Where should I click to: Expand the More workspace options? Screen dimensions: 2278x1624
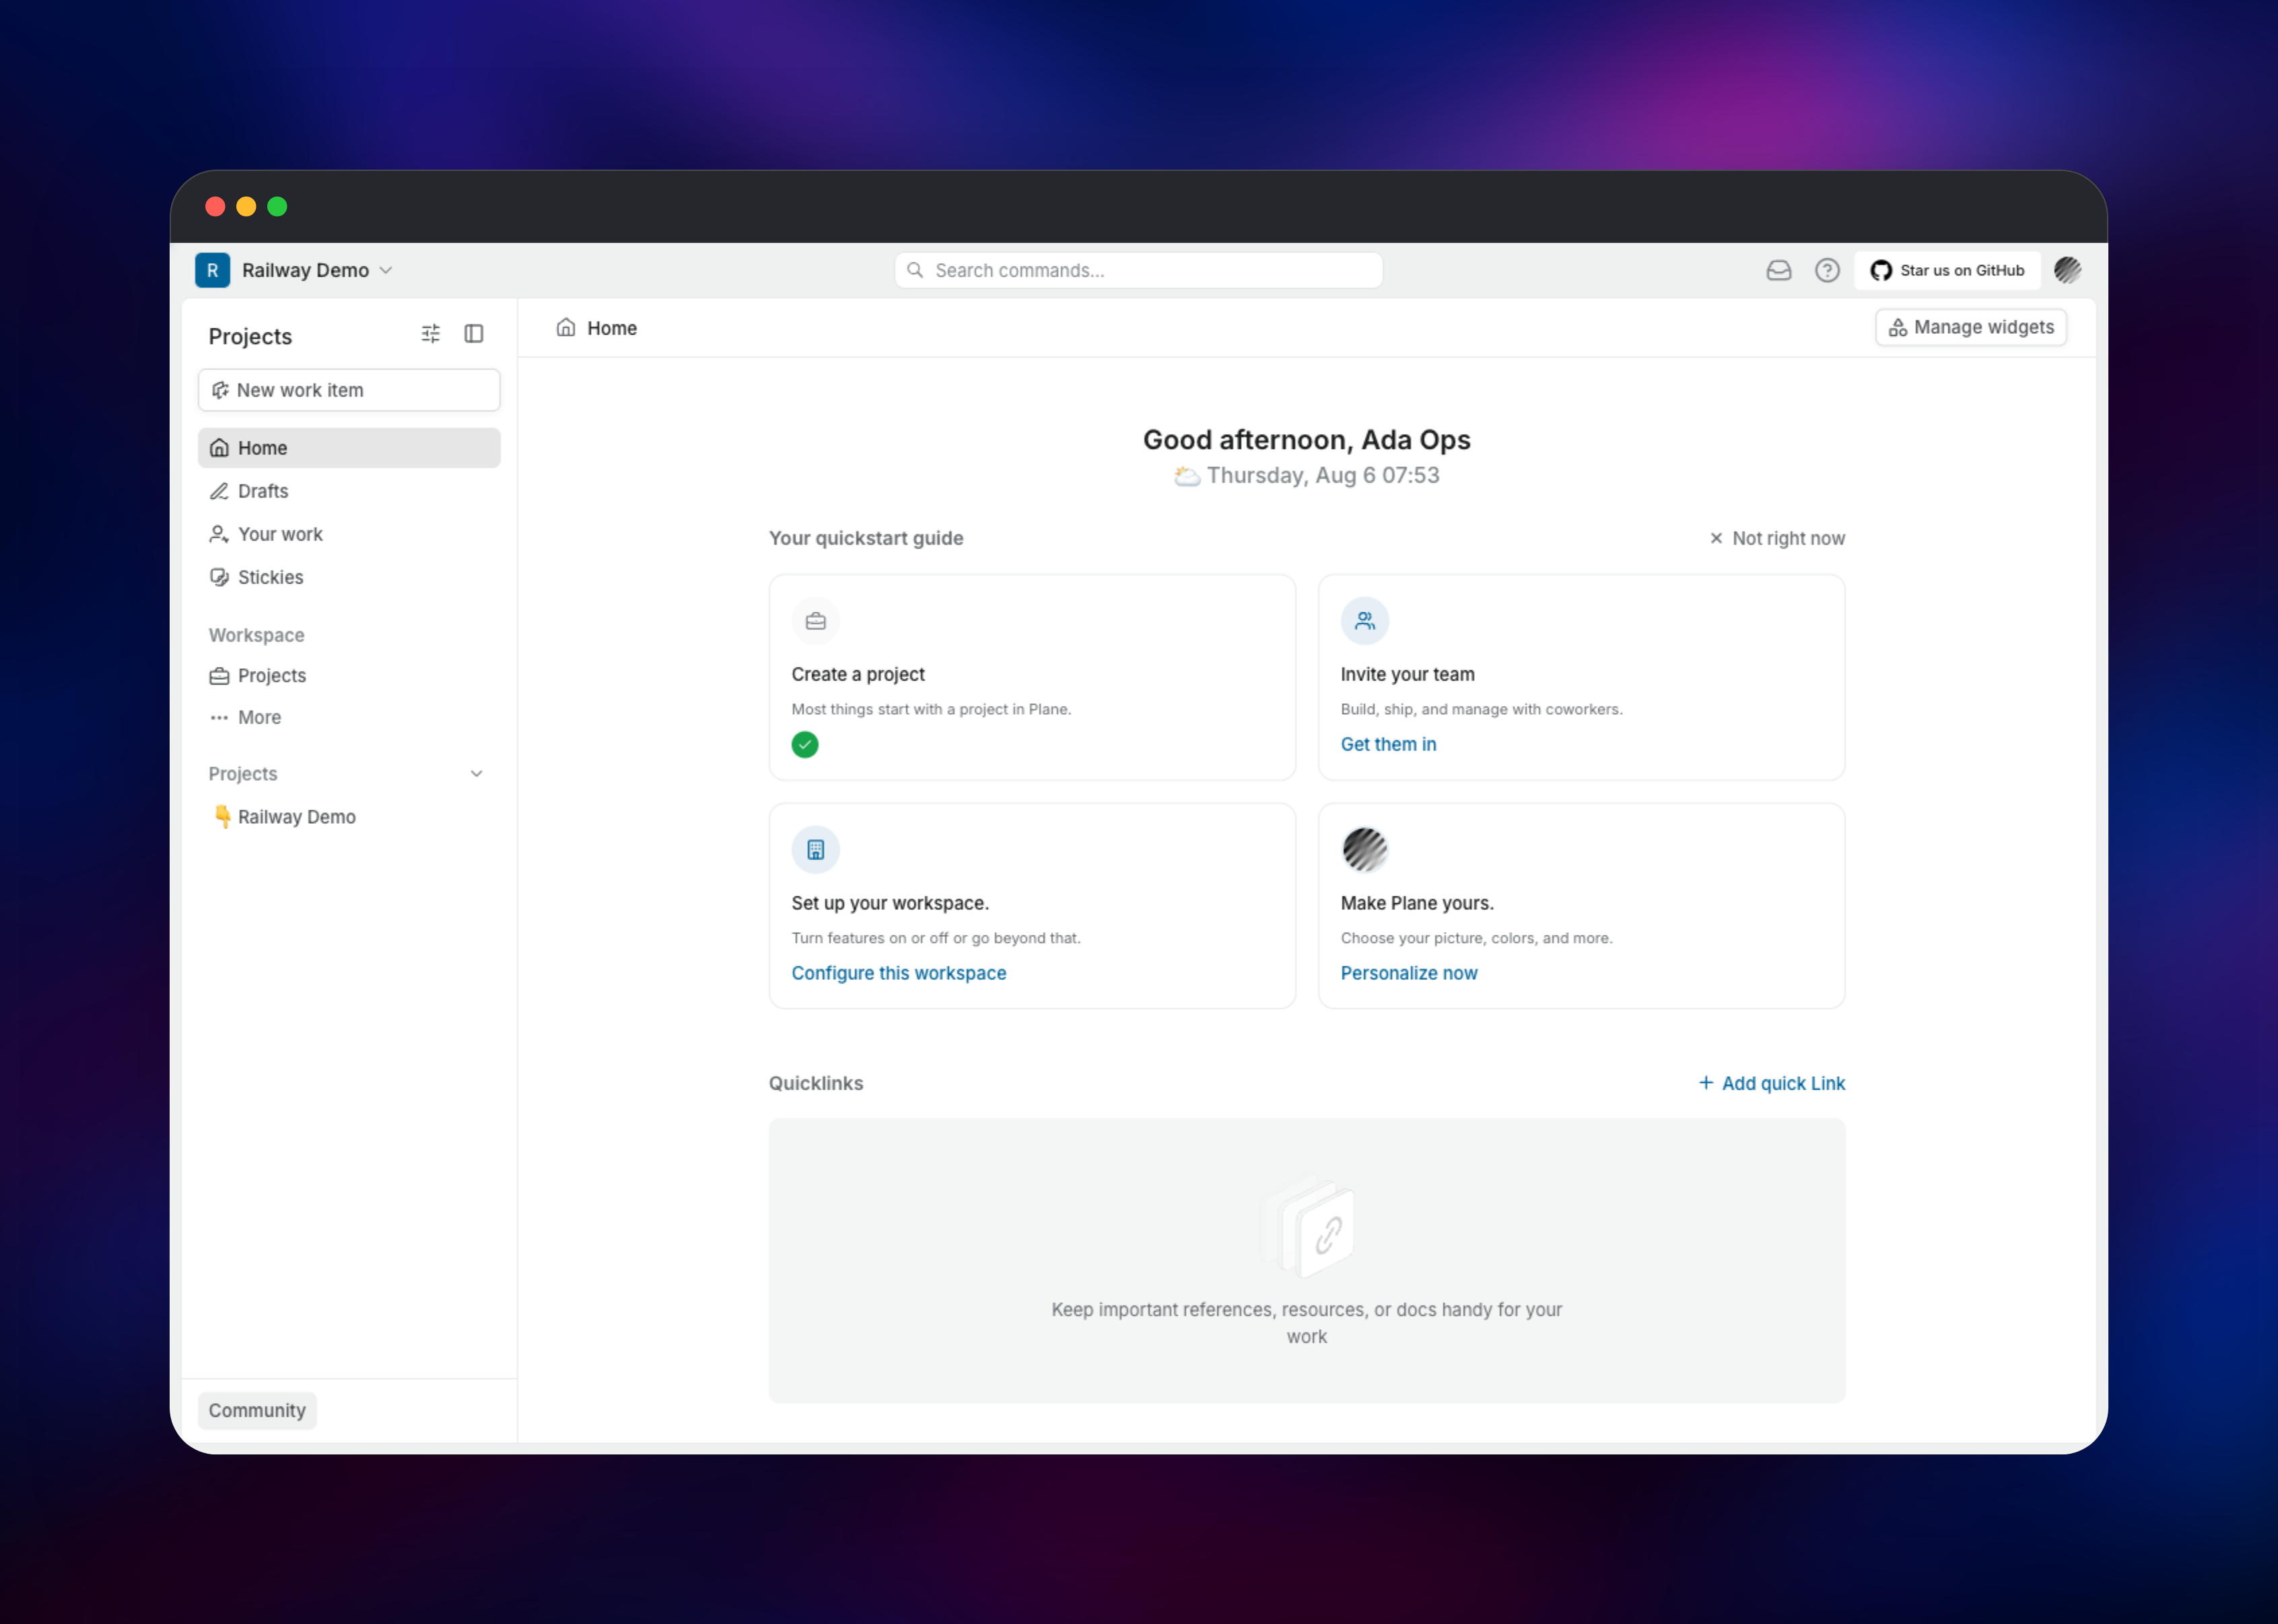(x=349, y=717)
